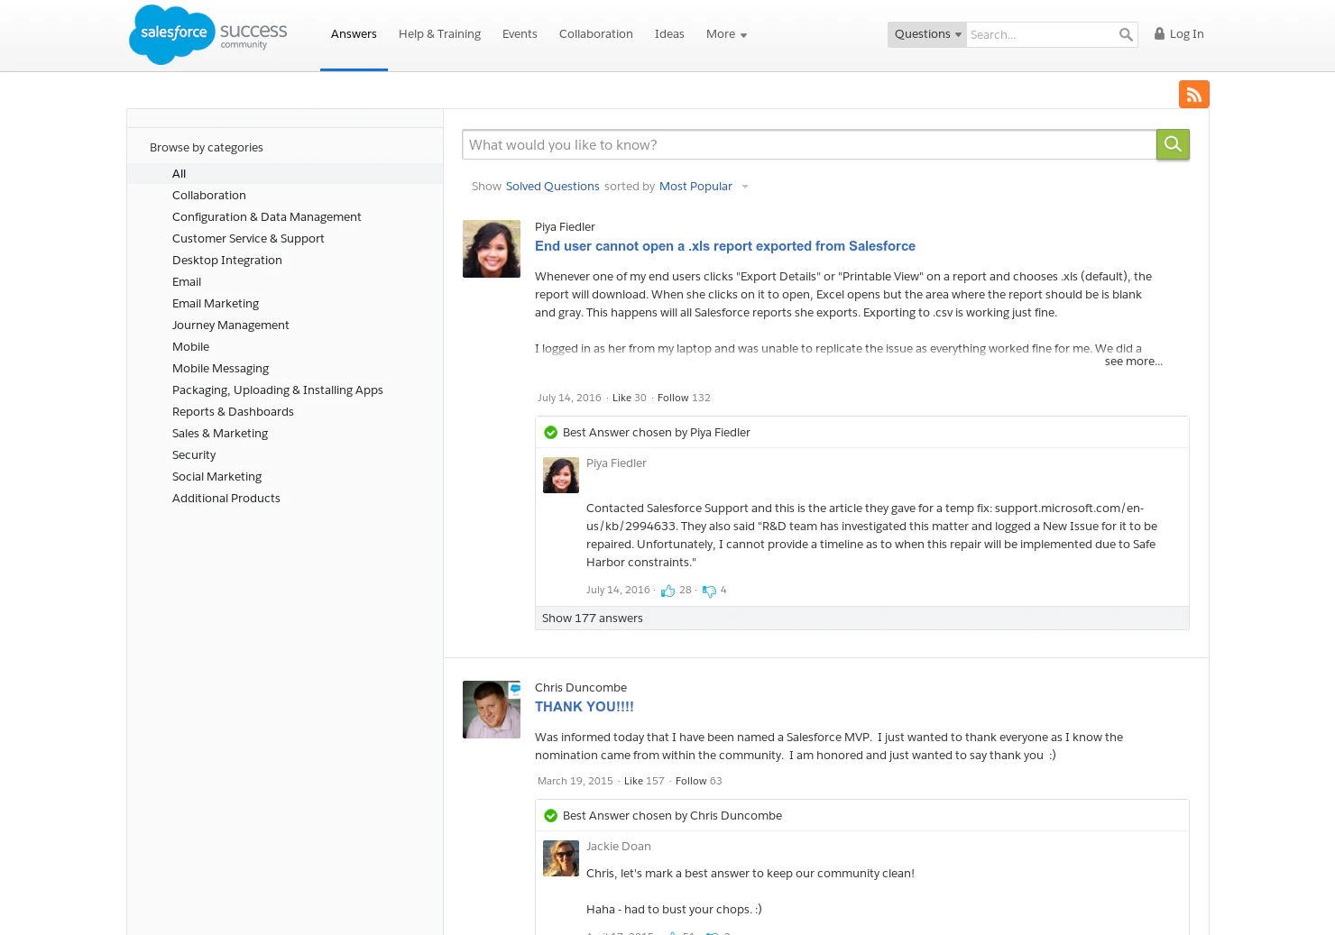Click Piya Fiedler's small avatar in answer
Screen dimensions: 1335x935
[561, 475]
